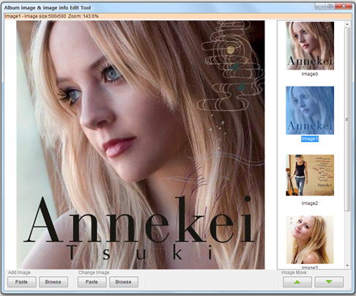
Task: Click thumbnail list scrollbar up arrow
Action: (347, 24)
